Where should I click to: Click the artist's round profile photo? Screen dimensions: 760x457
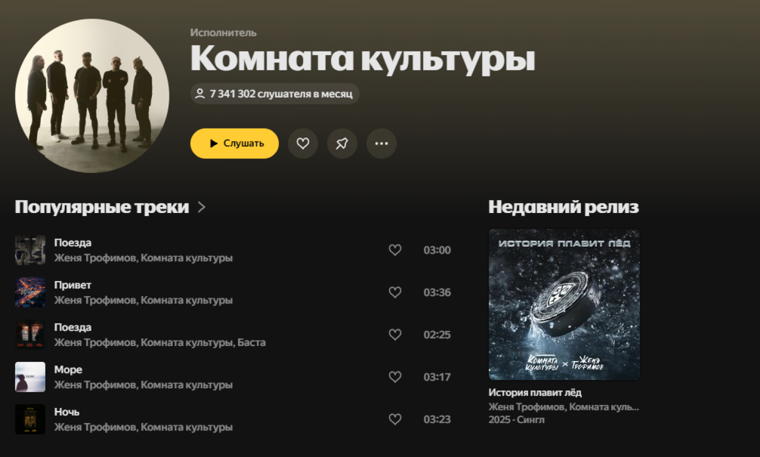click(92, 95)
